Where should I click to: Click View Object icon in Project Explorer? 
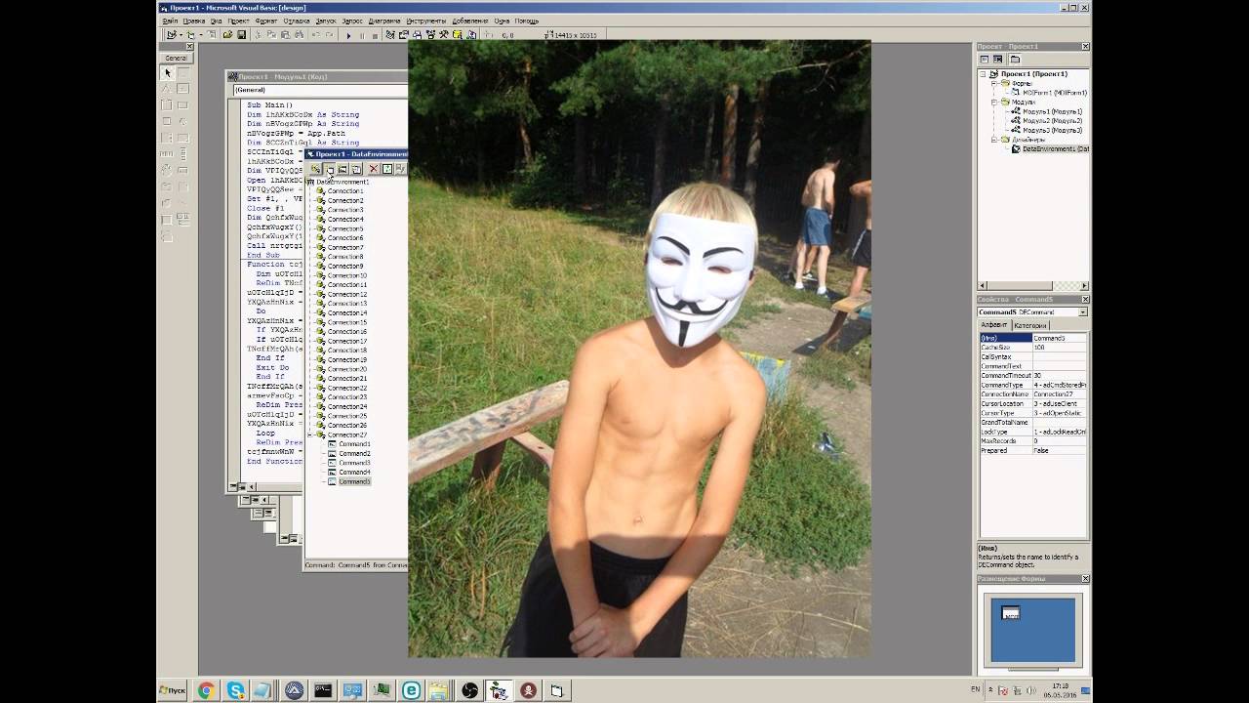997,60
